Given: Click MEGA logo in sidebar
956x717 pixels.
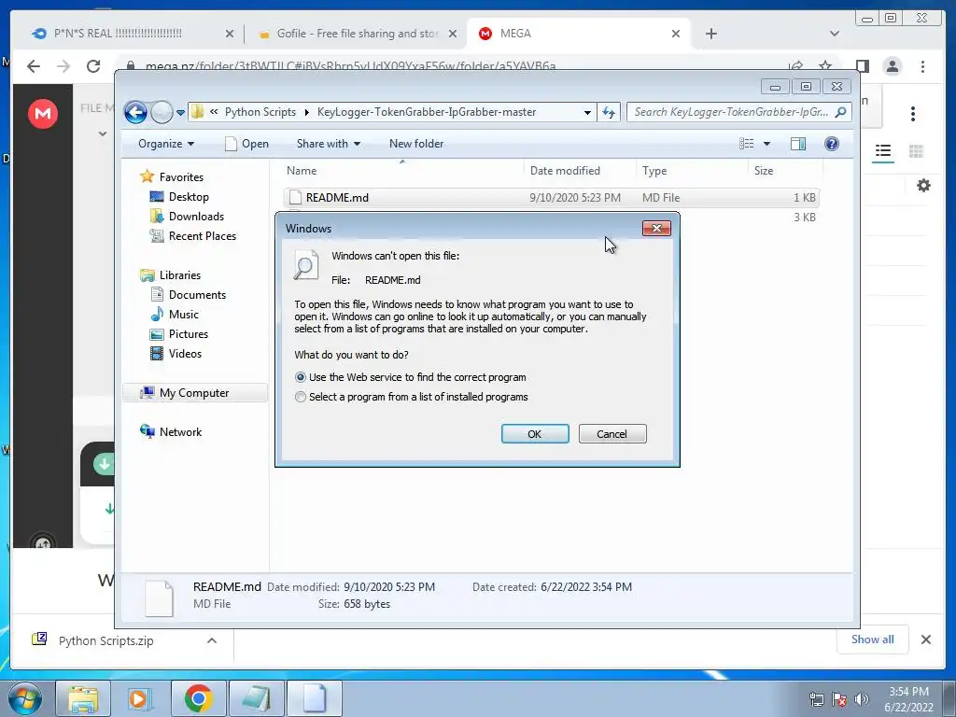Looking at the screenshot, I should 43,113.
